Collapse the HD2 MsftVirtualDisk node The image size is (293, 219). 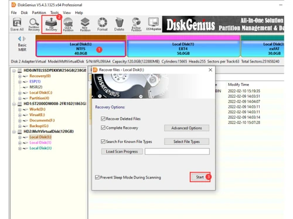click(14, 132)
